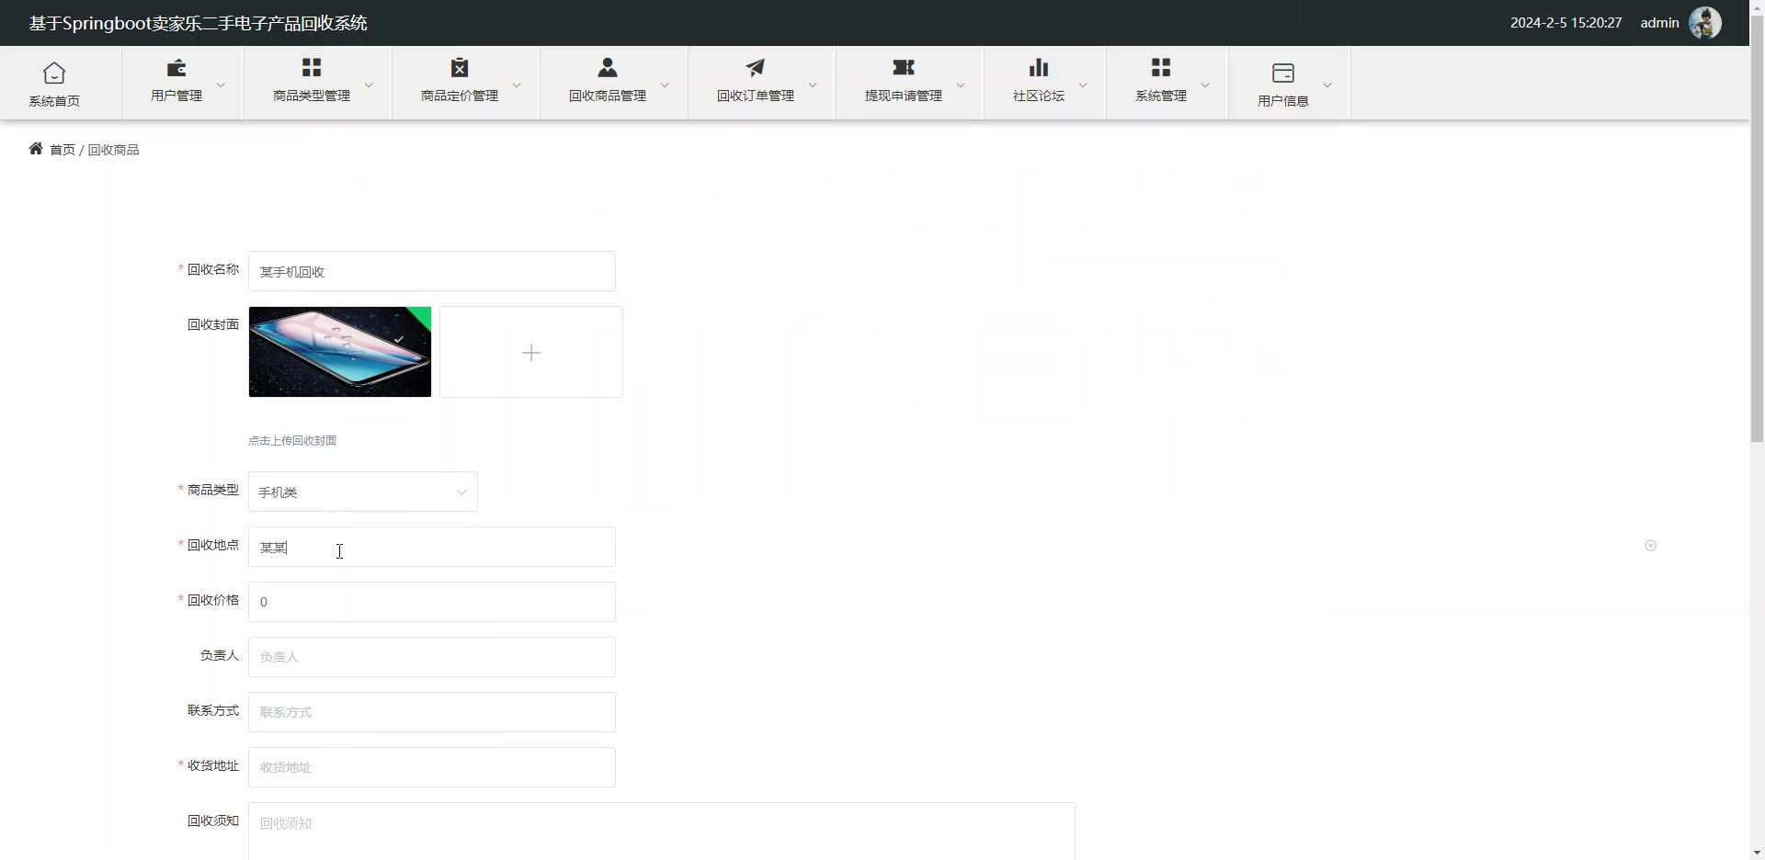Click the 回收订单管理 paper plane icon
The image size is (1765, 860).
tap(756, 68)
